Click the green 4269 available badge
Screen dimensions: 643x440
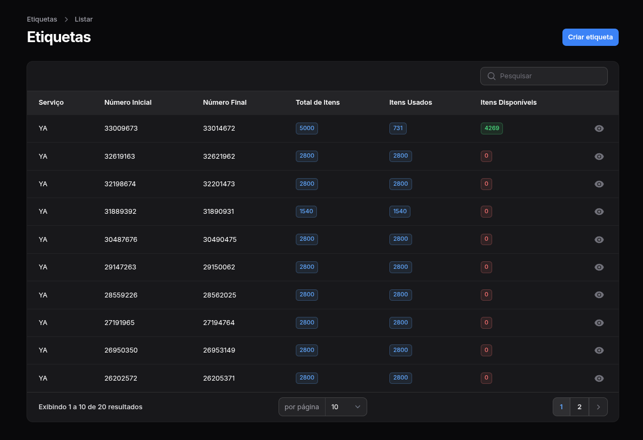coord(492,128)
